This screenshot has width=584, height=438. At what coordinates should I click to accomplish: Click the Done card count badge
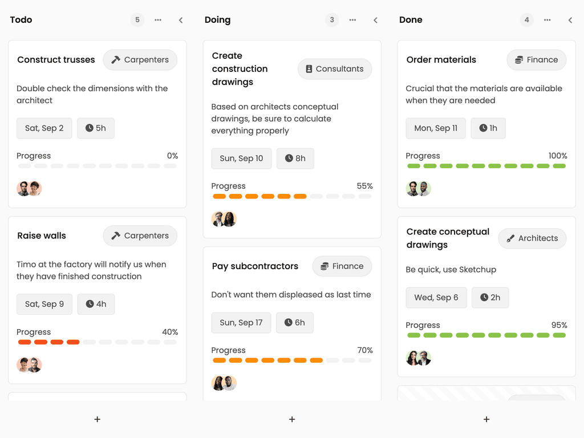click(526, 20)
